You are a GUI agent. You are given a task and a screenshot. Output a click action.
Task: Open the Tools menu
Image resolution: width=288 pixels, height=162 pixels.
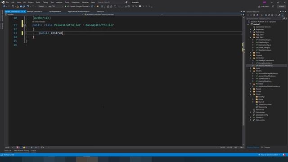(67, 2)
